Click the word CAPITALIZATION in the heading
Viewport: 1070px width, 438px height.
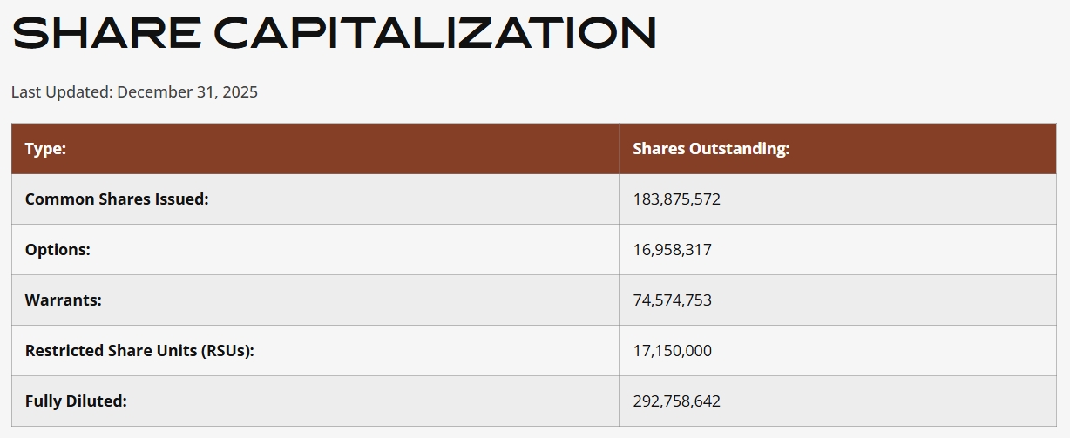[434, 32]
